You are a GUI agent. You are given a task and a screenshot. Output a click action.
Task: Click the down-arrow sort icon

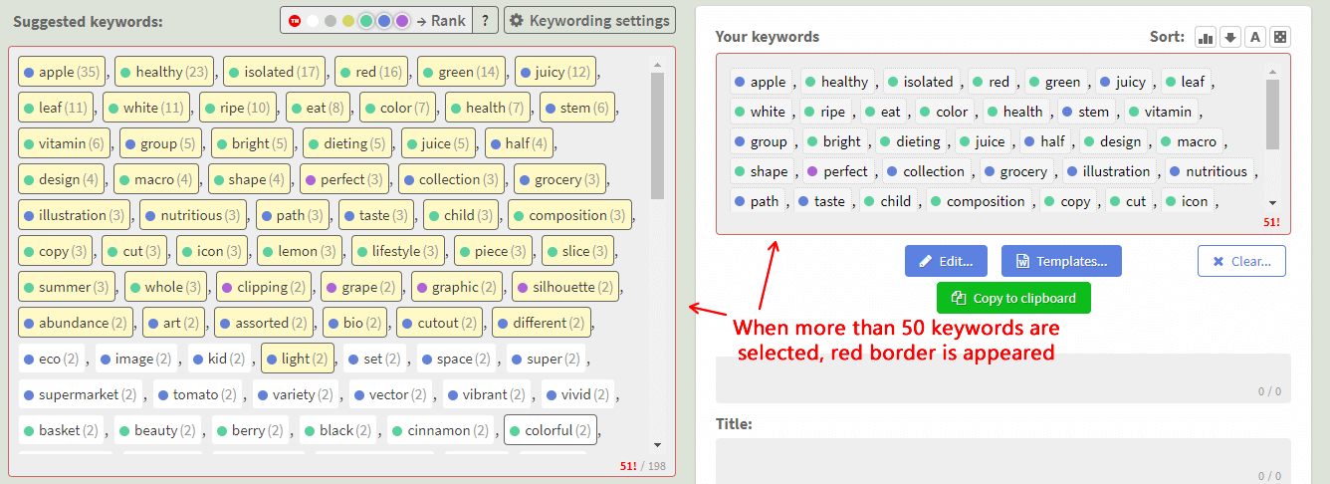coord(1230,37)
